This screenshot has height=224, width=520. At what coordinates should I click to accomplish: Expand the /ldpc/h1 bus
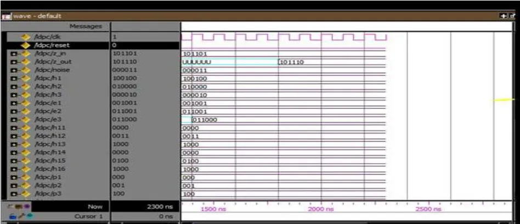pos(14,79)
